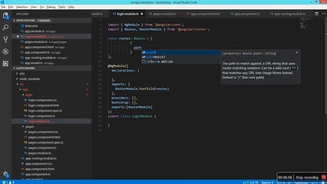Open app-routing.module.ts in the file tree

[41, 158]
